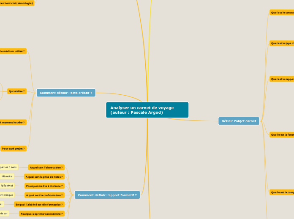Click the 'authenticité (sémiologie)' node

click(17, 3)
